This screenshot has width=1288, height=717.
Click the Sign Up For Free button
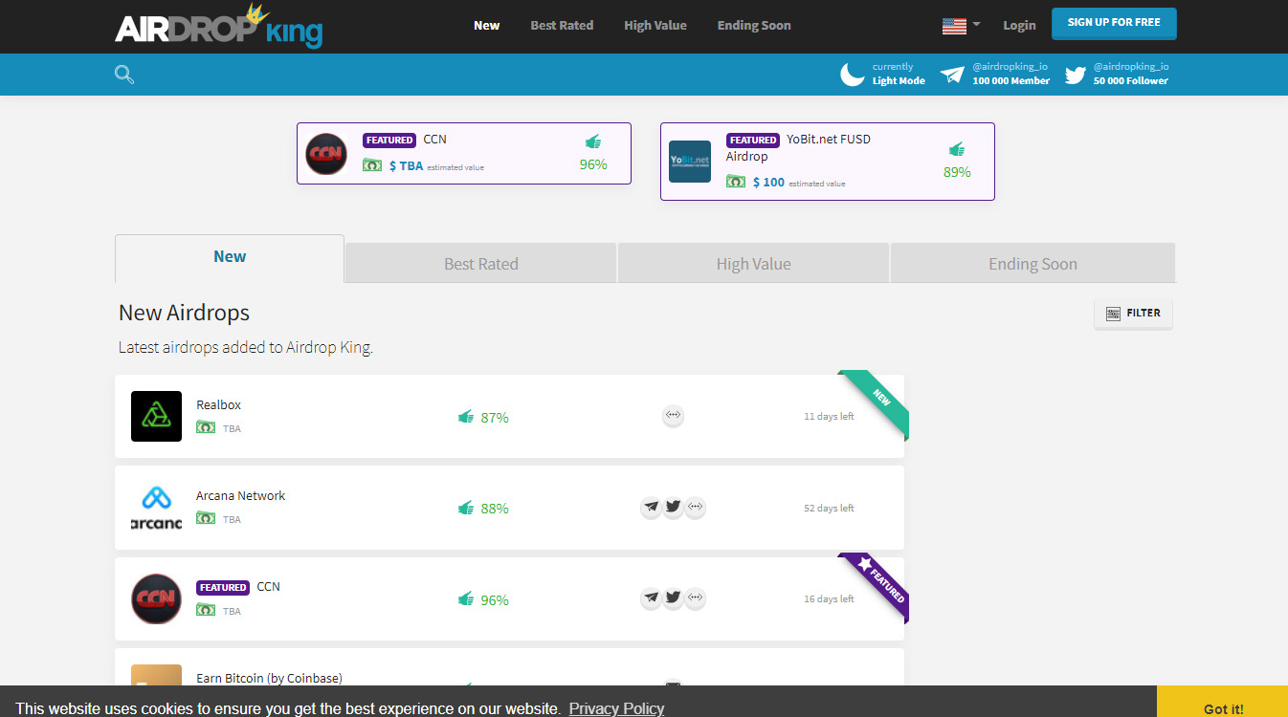[x=1114, y=23]
